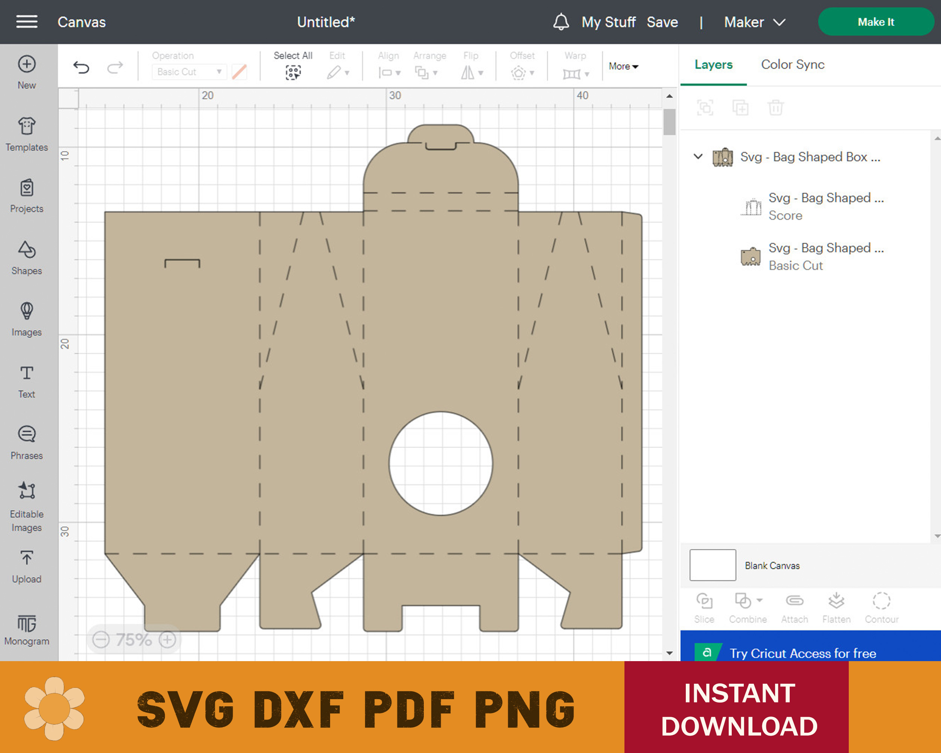Open the Upload icon in sidebar

click(x=27, y=558)
